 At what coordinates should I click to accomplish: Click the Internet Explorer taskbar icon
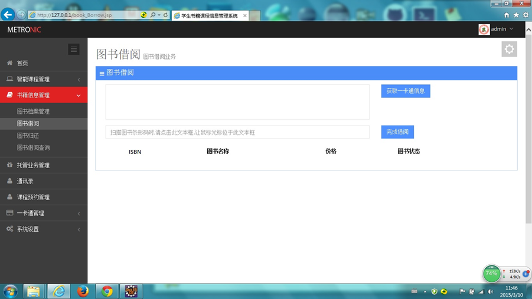[x=58, y=291]
